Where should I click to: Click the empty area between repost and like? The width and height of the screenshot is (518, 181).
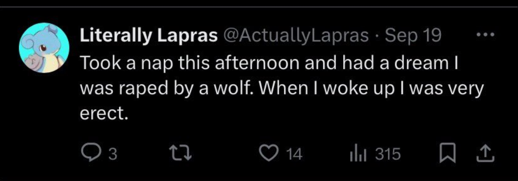(225, 154)
